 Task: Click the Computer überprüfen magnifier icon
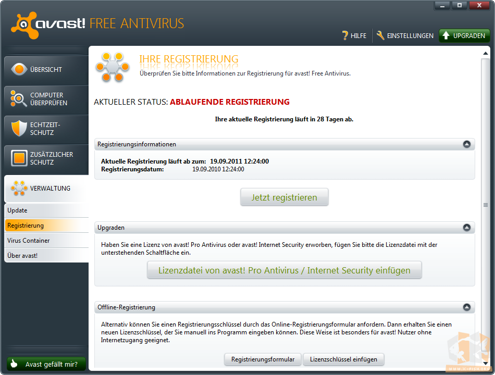click(18, 98)
